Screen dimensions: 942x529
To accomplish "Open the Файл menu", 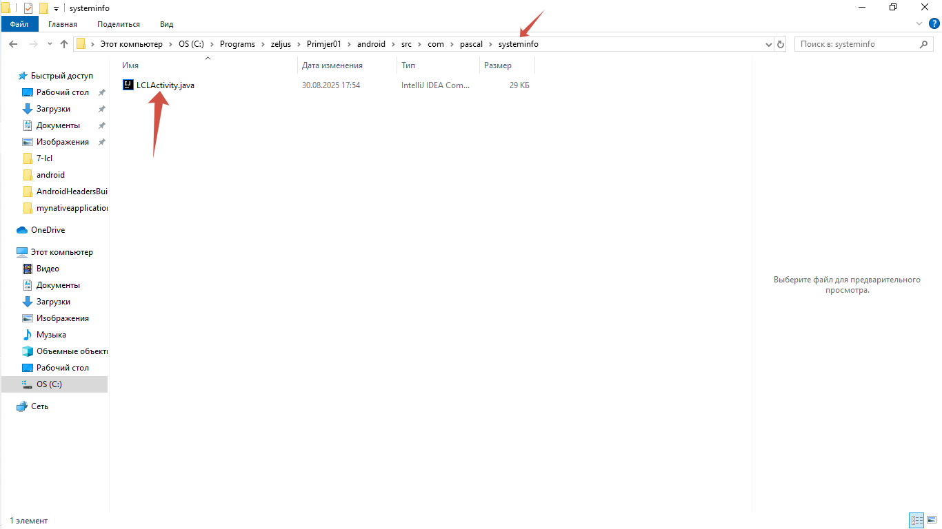I will coord(19,24).
